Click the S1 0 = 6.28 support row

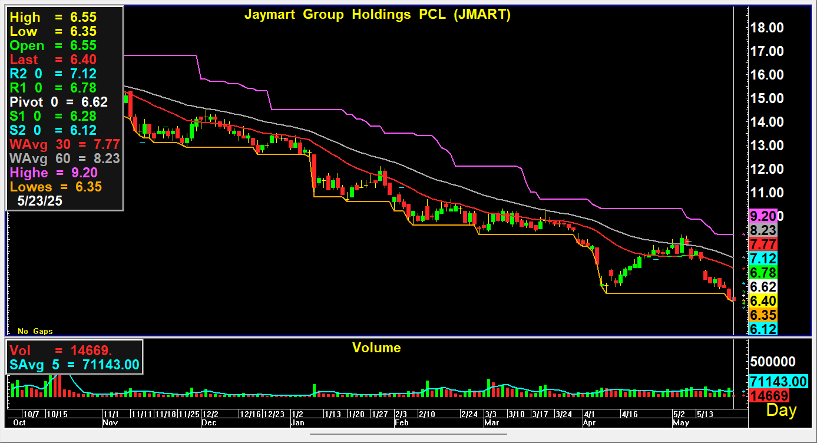(x=53, y=117)
